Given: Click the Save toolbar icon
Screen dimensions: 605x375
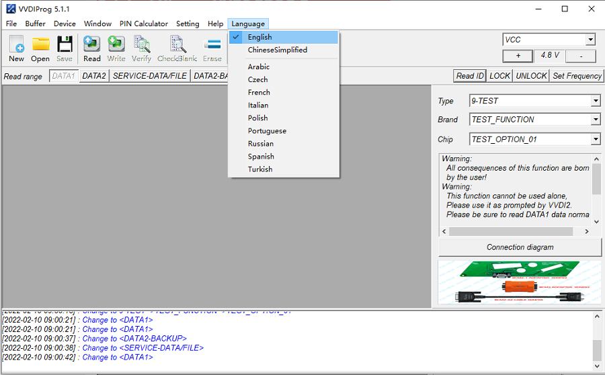Looking at the screenshot, I should point(65,49).
